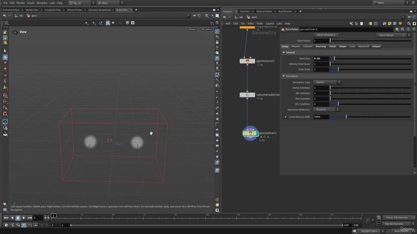Switch to Sourcing tab
Image resolution: width=417 pixels, height=234 pixels.
pyautogui.click(x=321, y=46)
